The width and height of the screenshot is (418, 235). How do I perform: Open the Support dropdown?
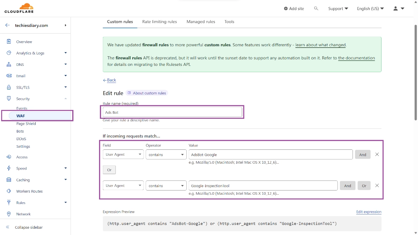coord(338,8)
